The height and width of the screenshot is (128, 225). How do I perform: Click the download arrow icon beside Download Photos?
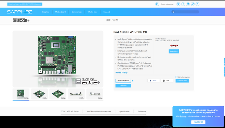pyautogui.click(x=132, y=81)
